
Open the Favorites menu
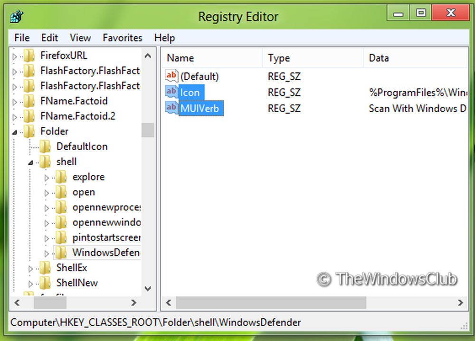122,38
